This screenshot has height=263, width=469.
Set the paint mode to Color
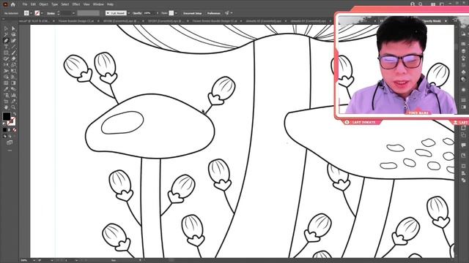click(4, 130)
